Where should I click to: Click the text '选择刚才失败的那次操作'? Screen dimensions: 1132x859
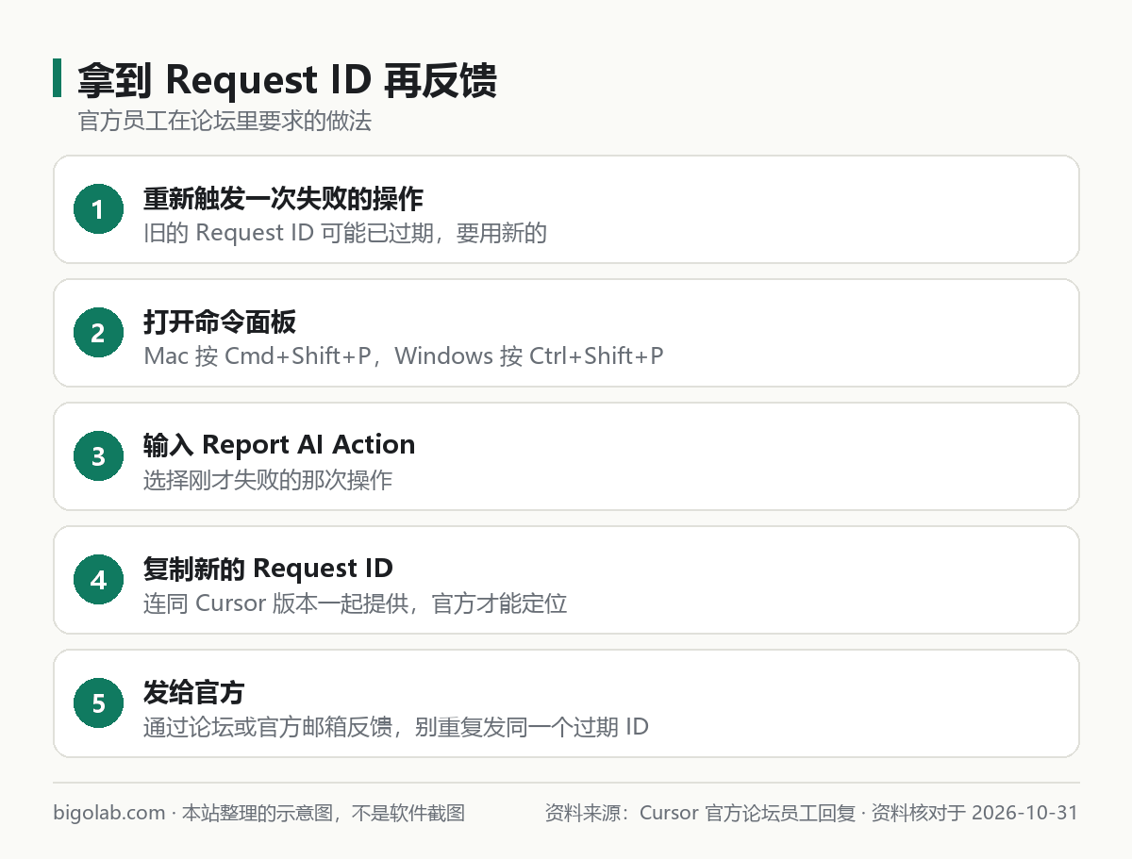coord(268,480)
